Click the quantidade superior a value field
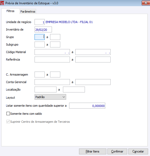150x156 pixels. [x=87, y=106]
